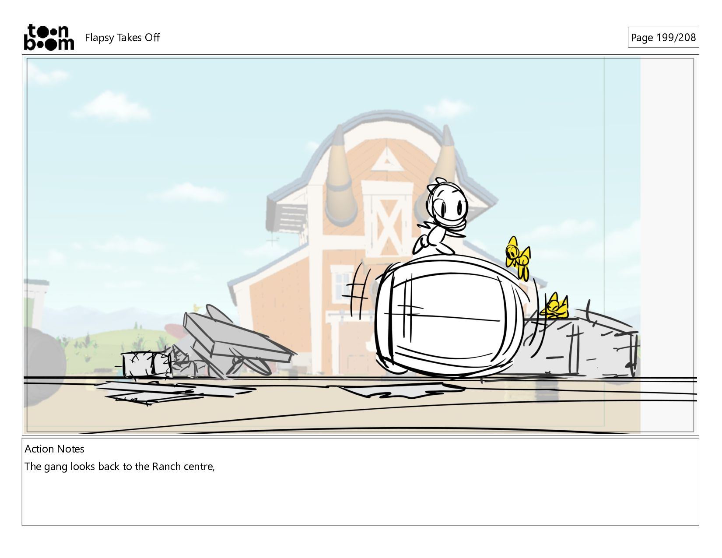722x558 pixels.
Task: Click the 'Action Notes' heading
Action: [x=54, y=449]
